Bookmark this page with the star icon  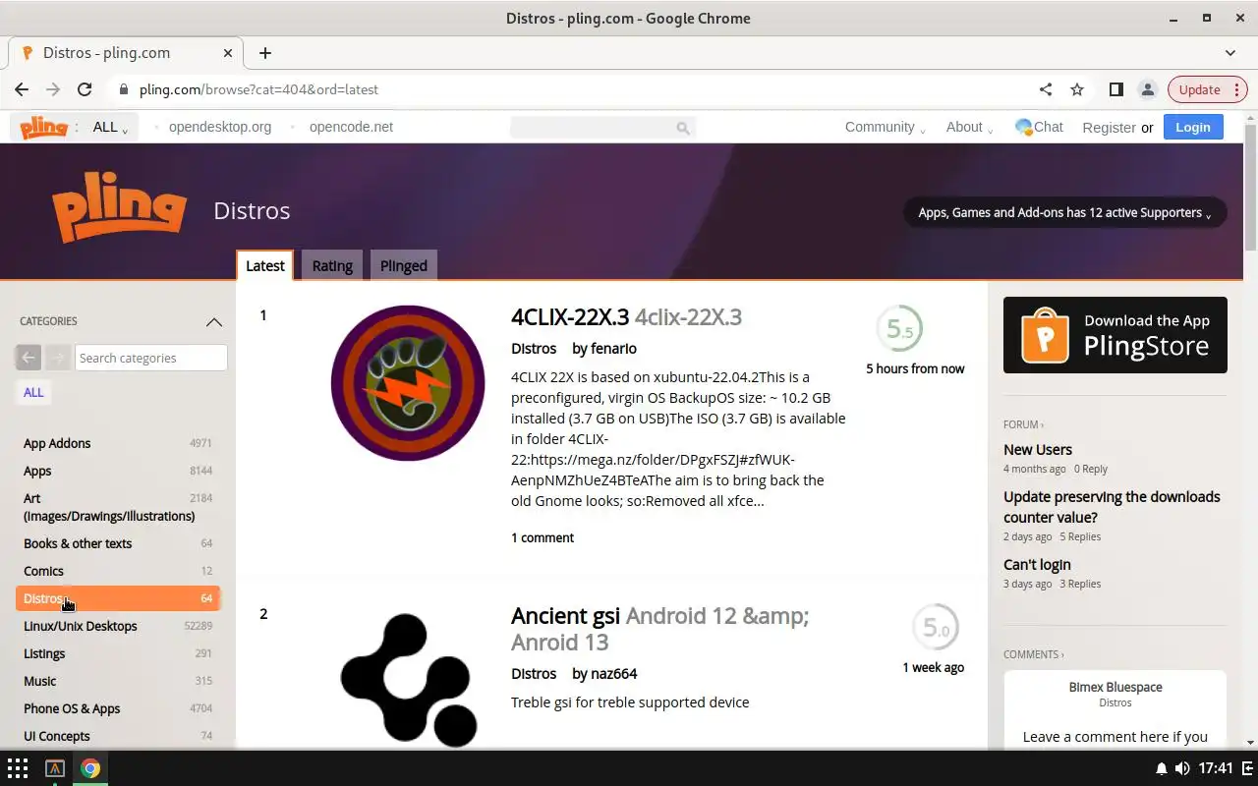1077,89
